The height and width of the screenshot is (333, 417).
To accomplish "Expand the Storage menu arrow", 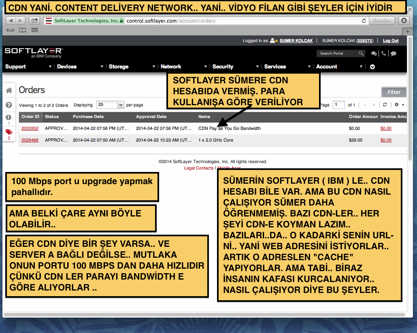I will (x=154, y=66).
